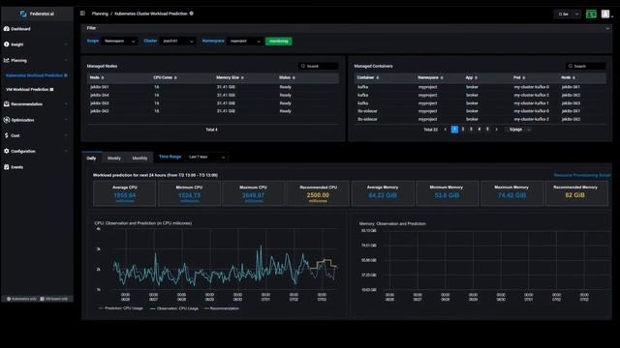The image size is (620, 348).
Task: Click the Managed Nodes search field
Action: click(x=319, y=66)
